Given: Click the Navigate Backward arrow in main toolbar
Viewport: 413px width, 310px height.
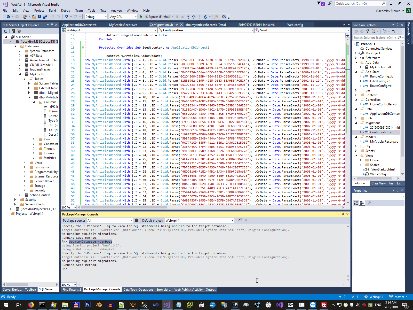Looking at the screenshot, I should [x=8, y=17].
